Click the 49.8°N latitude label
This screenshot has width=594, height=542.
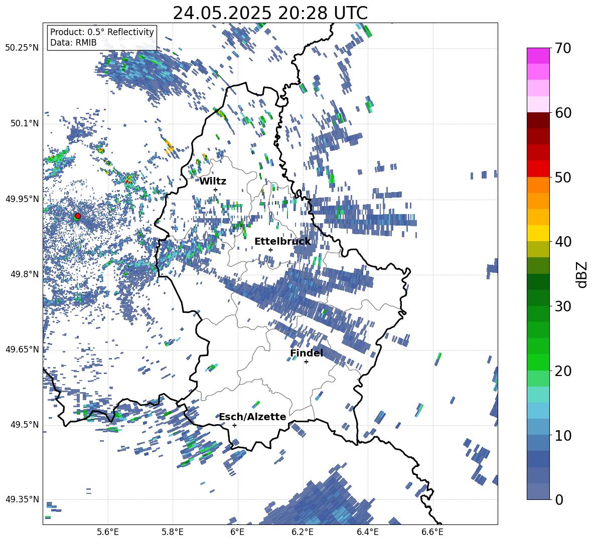point(25,274)
